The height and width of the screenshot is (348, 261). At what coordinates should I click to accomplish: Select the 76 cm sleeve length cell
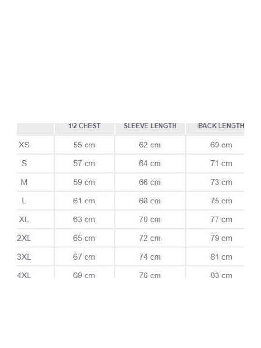click(x=150, y=275)
